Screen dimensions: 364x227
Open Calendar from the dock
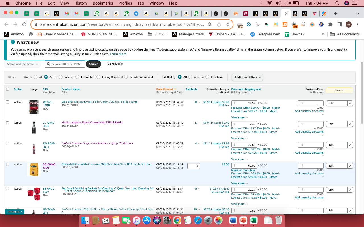(106, 220)
